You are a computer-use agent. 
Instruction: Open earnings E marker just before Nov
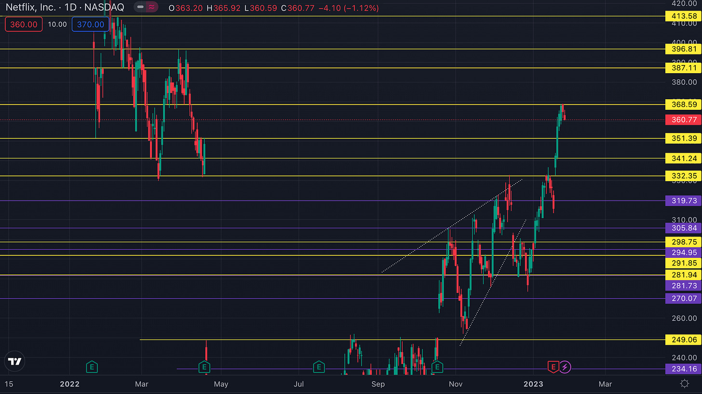[437, 368]
